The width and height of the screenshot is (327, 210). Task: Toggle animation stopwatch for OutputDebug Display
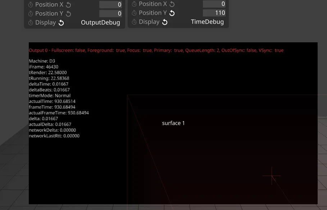click(30, 23)
